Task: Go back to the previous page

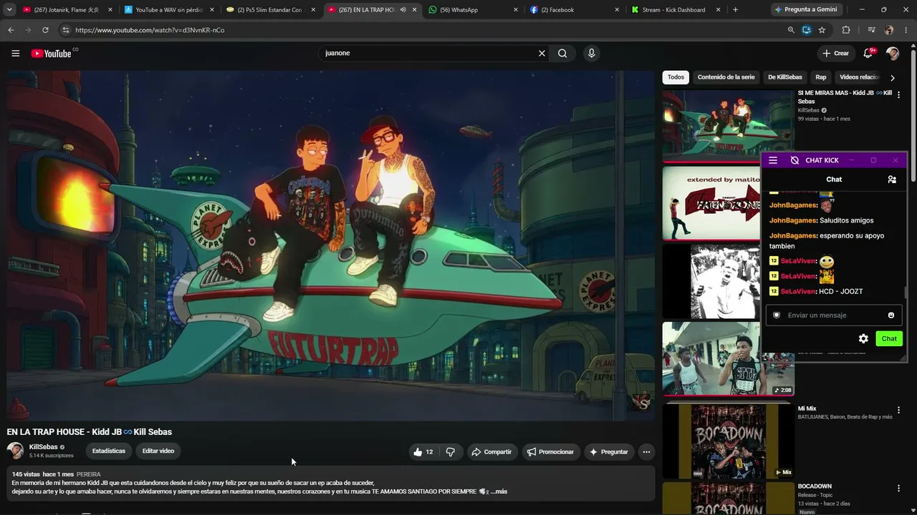Action: click(x=11, y=30)
